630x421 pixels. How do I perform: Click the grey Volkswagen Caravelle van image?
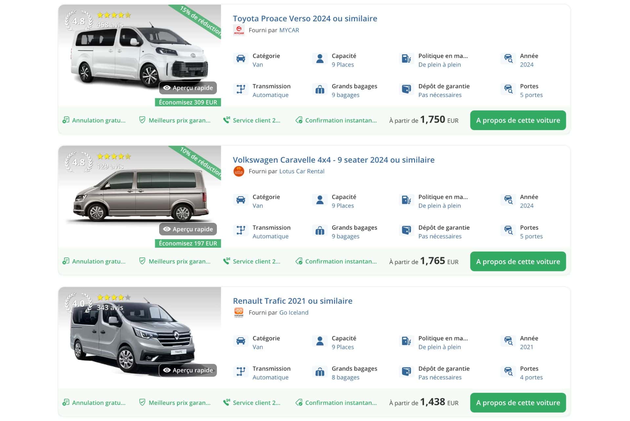pyautogui.click(x=141, y=197)
